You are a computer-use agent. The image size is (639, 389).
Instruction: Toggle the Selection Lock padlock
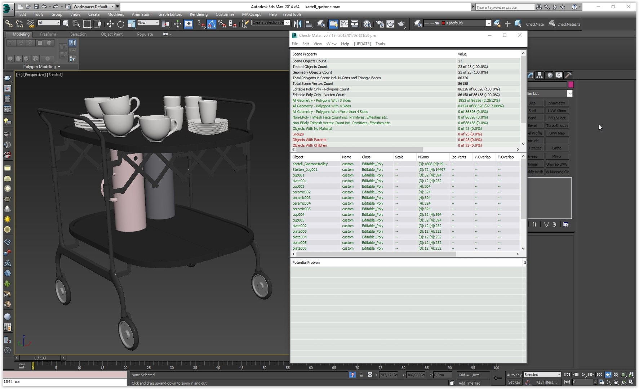pyautogui.click(x=361, y=375)
